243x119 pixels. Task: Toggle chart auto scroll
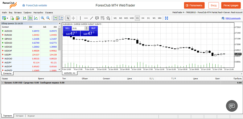tap(55, 18)
